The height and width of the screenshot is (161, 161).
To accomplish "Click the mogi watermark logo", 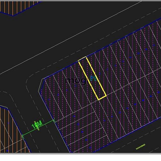I will tap(81, 80).
